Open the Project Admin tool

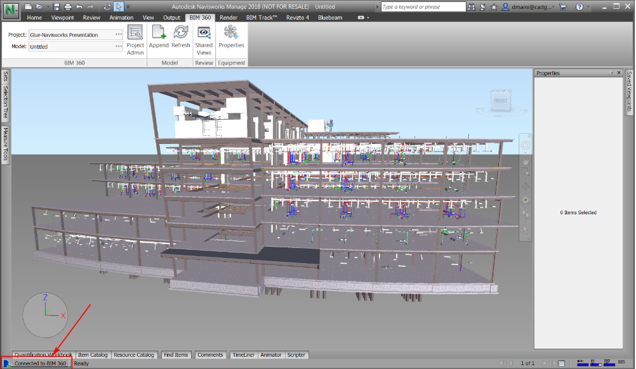(135, 40)
